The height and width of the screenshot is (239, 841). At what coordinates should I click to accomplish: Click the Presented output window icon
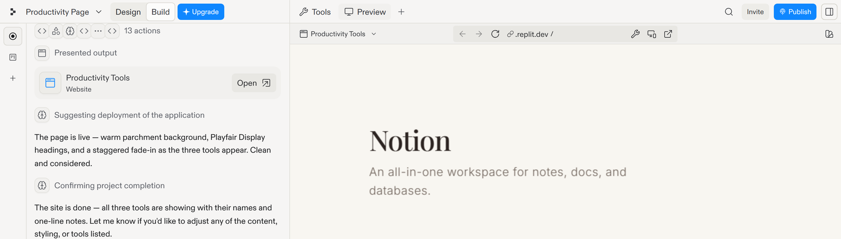pos(42,53)
